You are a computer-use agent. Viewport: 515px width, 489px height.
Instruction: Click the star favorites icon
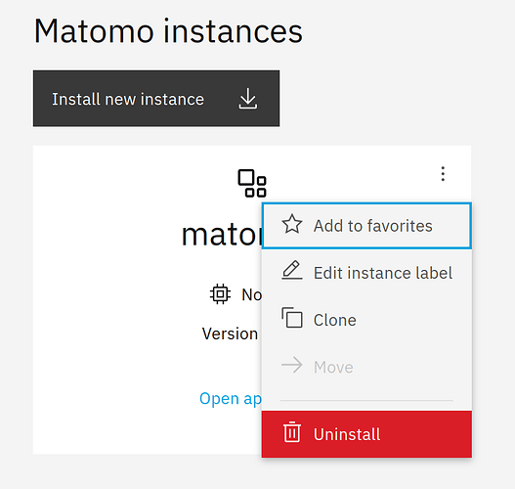[x=291, y=224]
